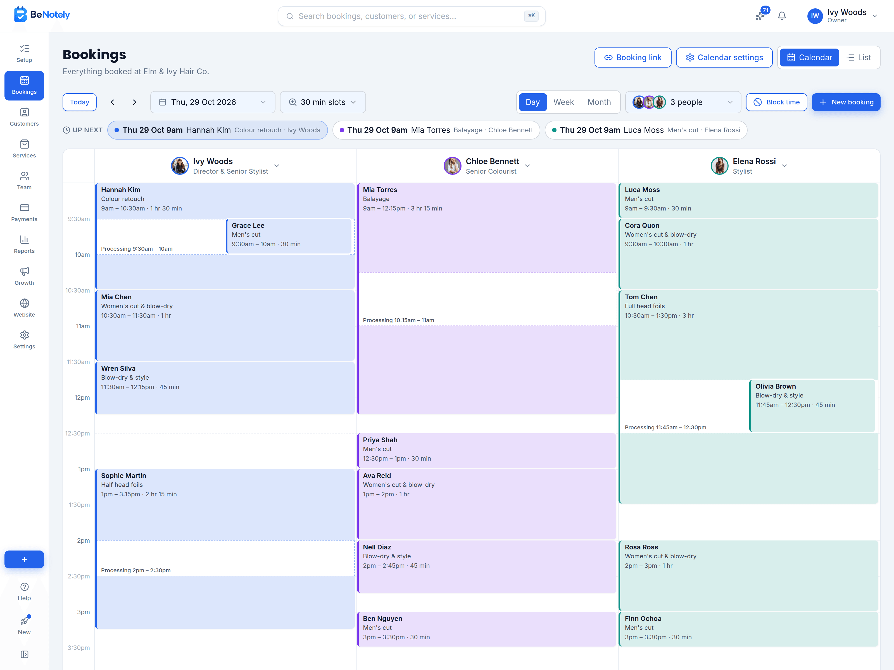This screenshot has width=894, height=670.
Task: Expand Elena Rossi column chevron
Action: (x=784, y=166)
